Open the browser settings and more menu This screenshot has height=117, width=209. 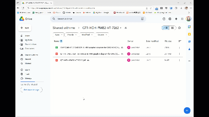(x=191, y=8)
